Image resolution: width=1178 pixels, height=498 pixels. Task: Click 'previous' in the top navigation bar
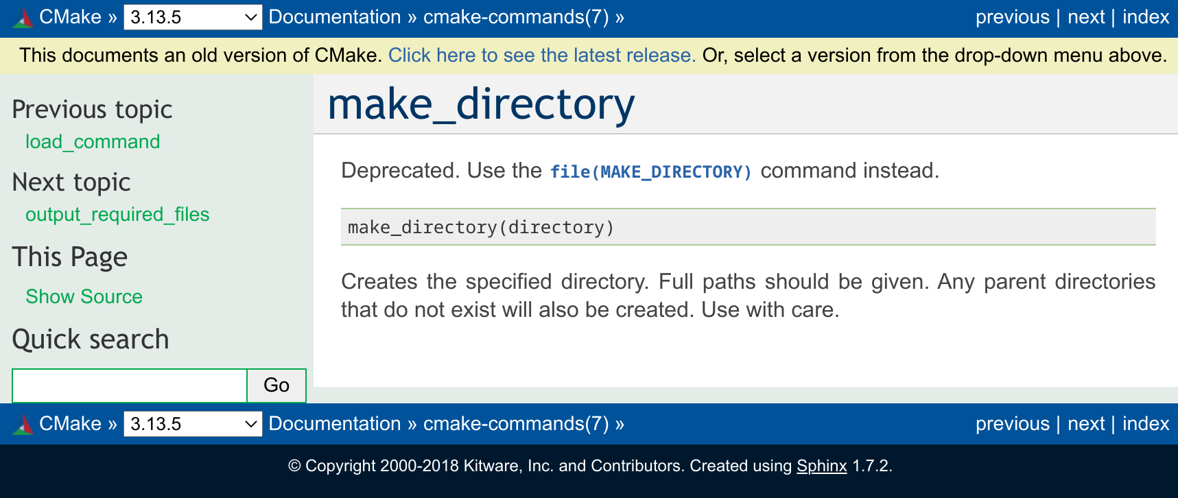click(1012, 16)
